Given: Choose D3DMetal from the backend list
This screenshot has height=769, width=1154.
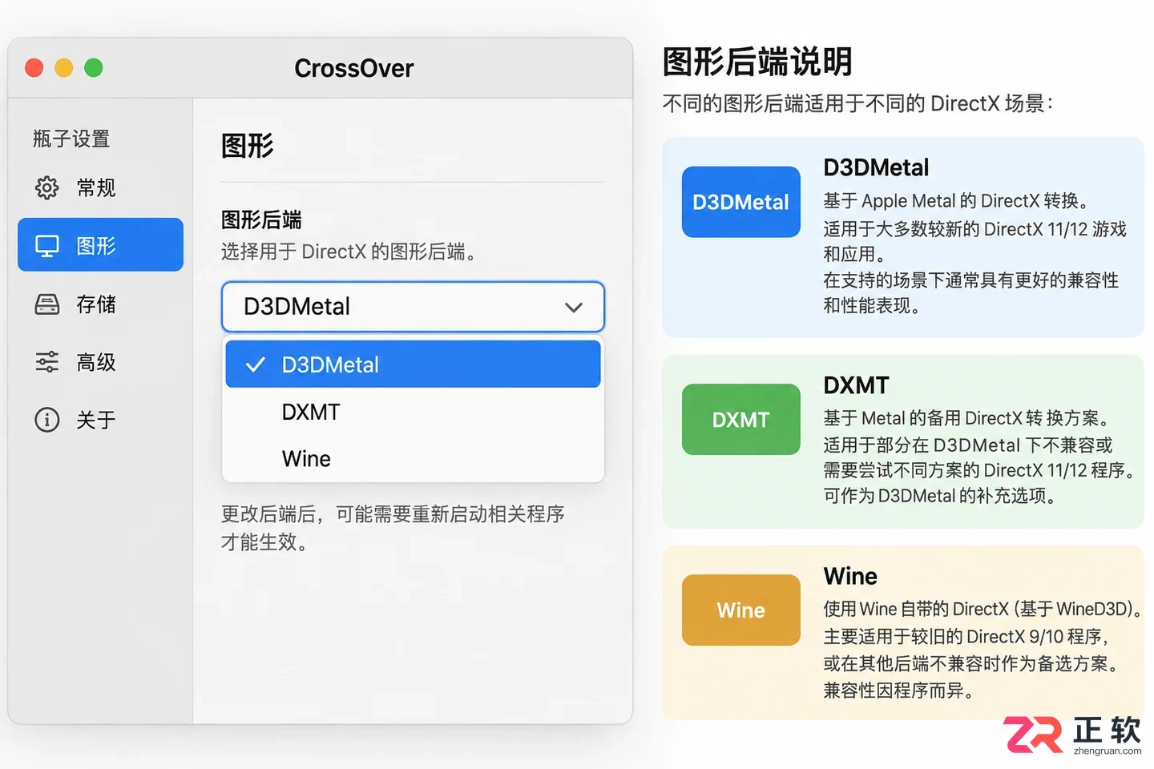Looking at the screenshot, I should 413,364.
